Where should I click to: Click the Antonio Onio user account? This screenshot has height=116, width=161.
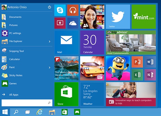click(x=14, y=7)
